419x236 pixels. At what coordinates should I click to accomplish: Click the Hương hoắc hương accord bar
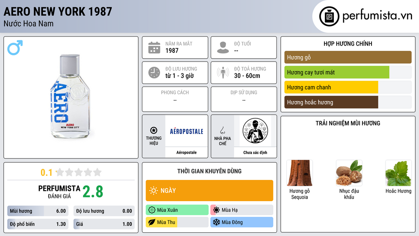(x=348, y=102)
